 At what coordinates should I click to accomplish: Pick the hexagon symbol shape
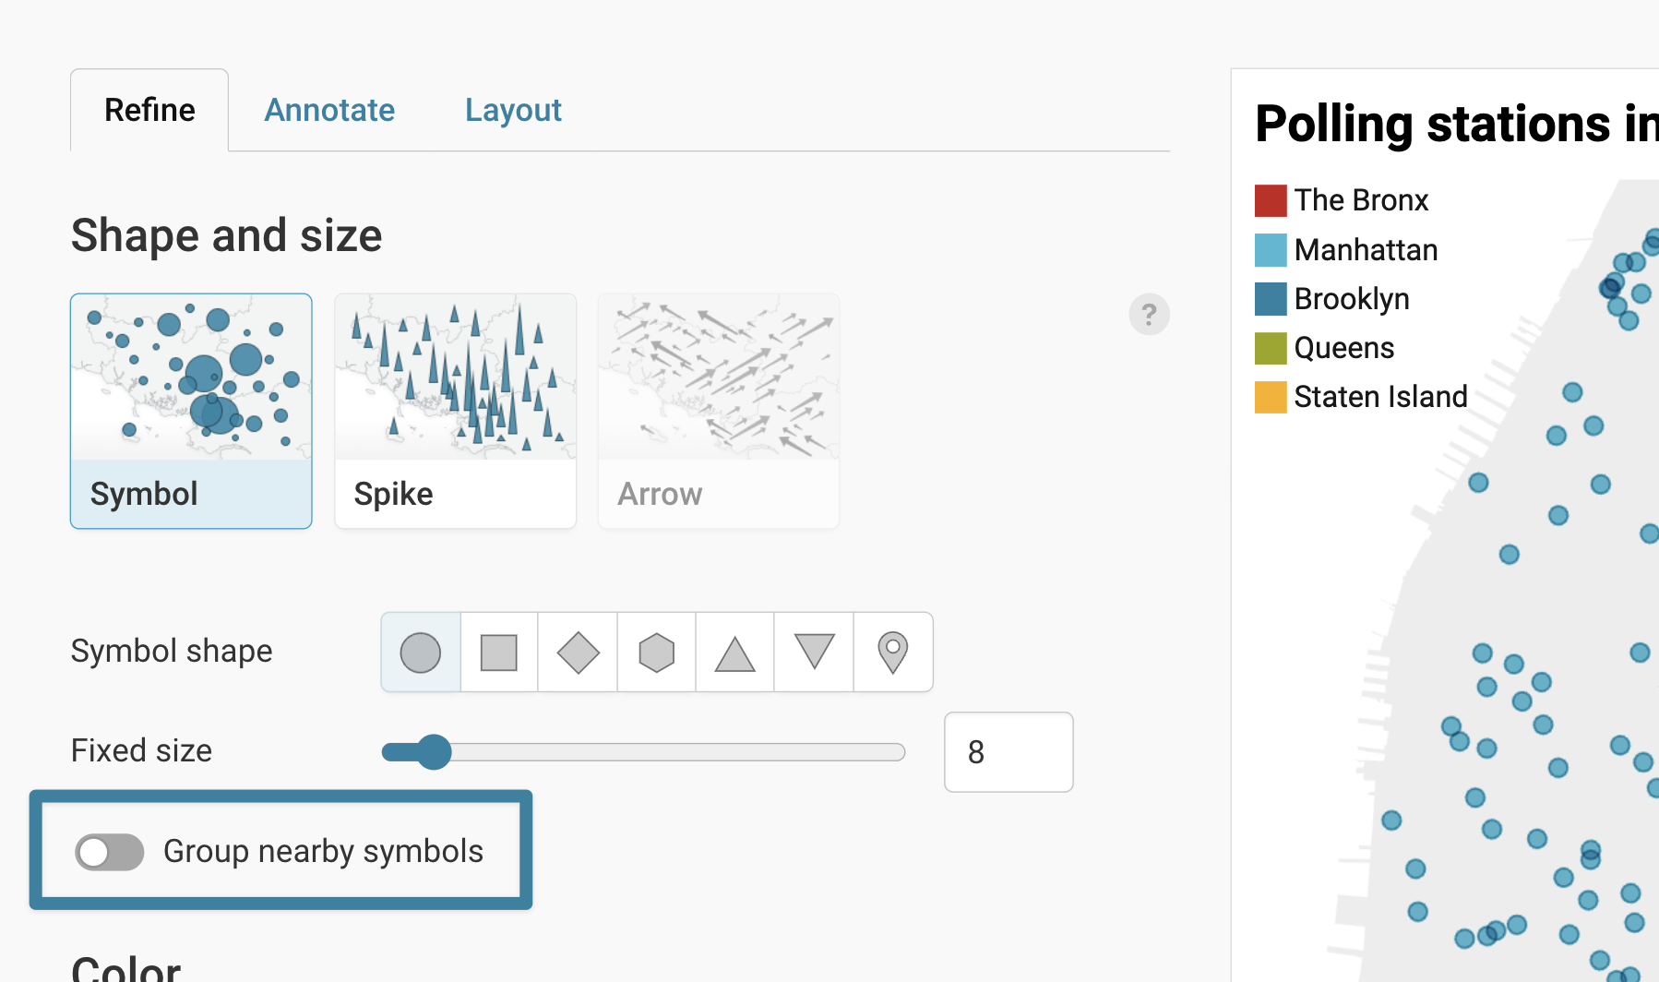coord(657,653)
